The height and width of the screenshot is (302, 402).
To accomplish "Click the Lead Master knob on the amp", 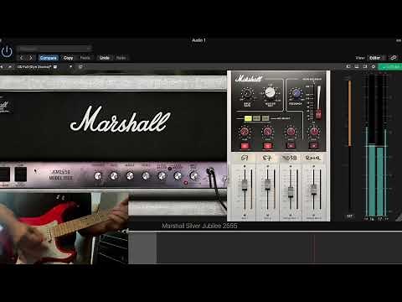I will tap(178, 176).
